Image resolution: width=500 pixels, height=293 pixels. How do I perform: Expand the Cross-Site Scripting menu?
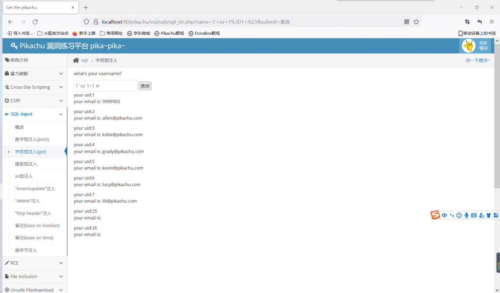click(33, 87)
